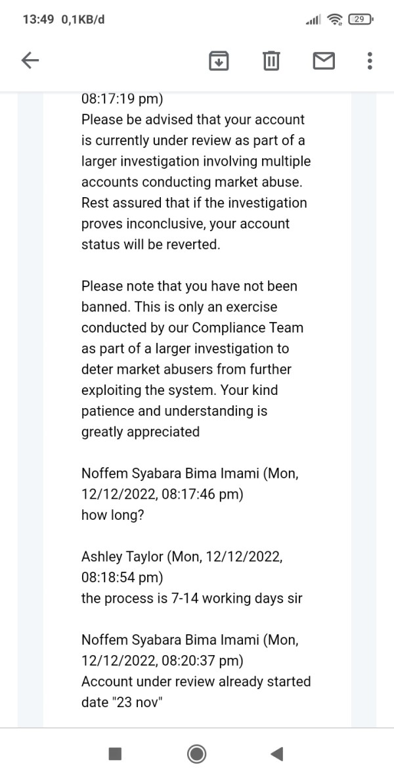The image size is (394, 780).
Task: Delete the email with trash icon
Action: click(271, 61)
